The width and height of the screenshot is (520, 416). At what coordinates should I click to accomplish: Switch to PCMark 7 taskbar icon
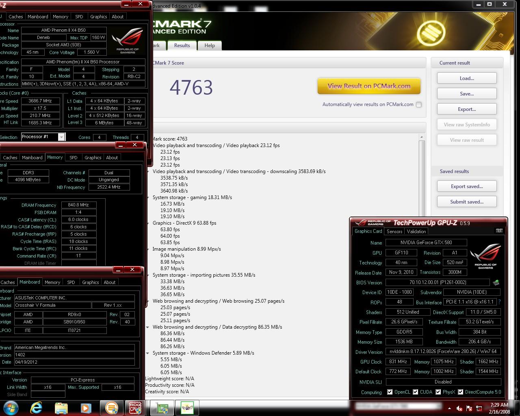point(111,407)
